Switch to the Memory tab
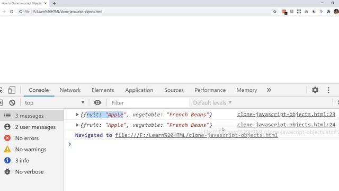This screenshot has width=339, height=191. click(x=247, y=90)
